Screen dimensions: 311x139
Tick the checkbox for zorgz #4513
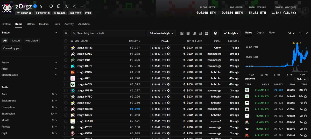pyautogui.click(x=66, y=84)
